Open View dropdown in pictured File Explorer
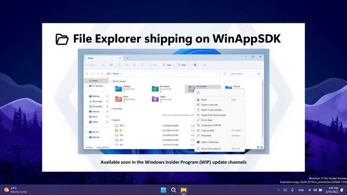This screenshot has width=347, height=195. pos(168,65)
